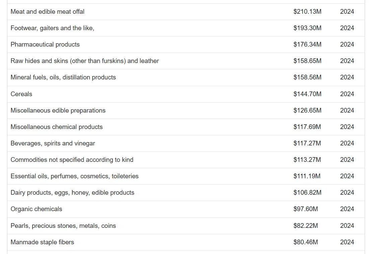This screenshot has width=369, height=254.
Task: Click the Meat and edible meat offal row
Action: pyautogui.click(x=48, y=12)
